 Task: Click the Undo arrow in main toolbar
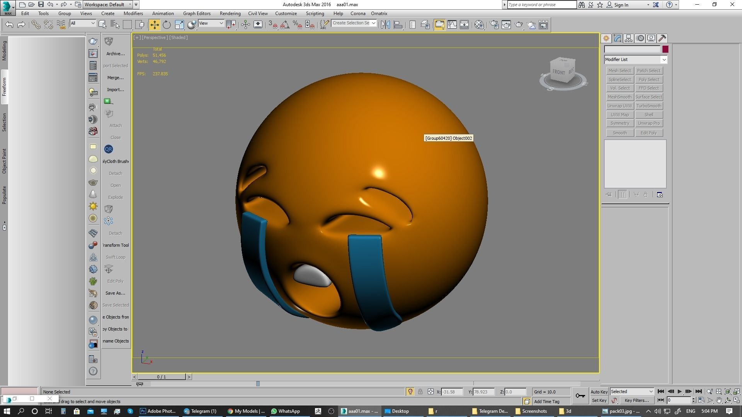coord(9,25)
